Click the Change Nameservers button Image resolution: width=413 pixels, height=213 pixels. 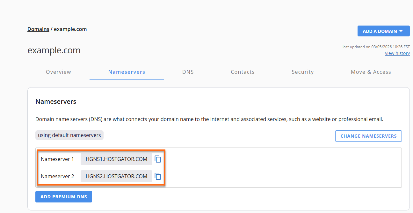point(368,136)
